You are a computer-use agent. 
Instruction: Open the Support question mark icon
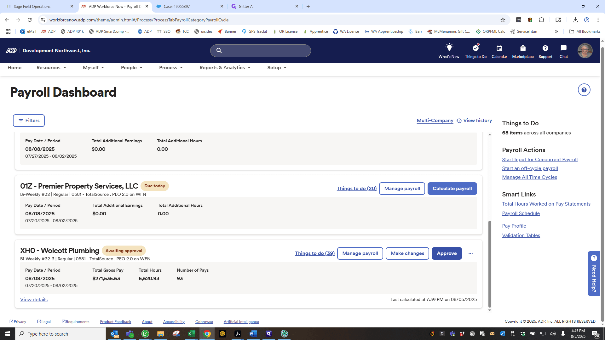click(545, 48)
